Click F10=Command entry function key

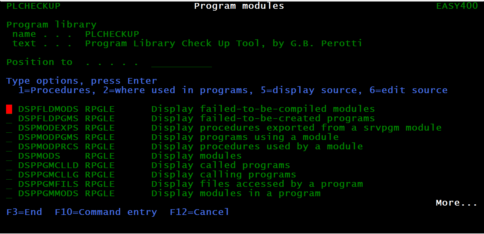pos(106,212)
